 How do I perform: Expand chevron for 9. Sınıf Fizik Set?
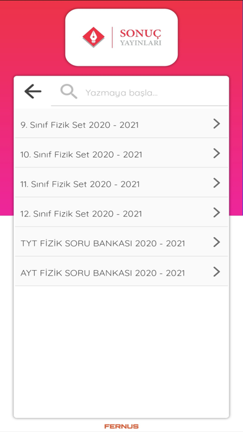pos(217,124)
